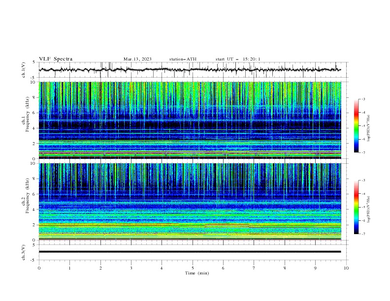This screenshot has height=301, width=390.
Task: Click the ch.2 spectrogram "10" kHz tick label
Action: [33, 163]
